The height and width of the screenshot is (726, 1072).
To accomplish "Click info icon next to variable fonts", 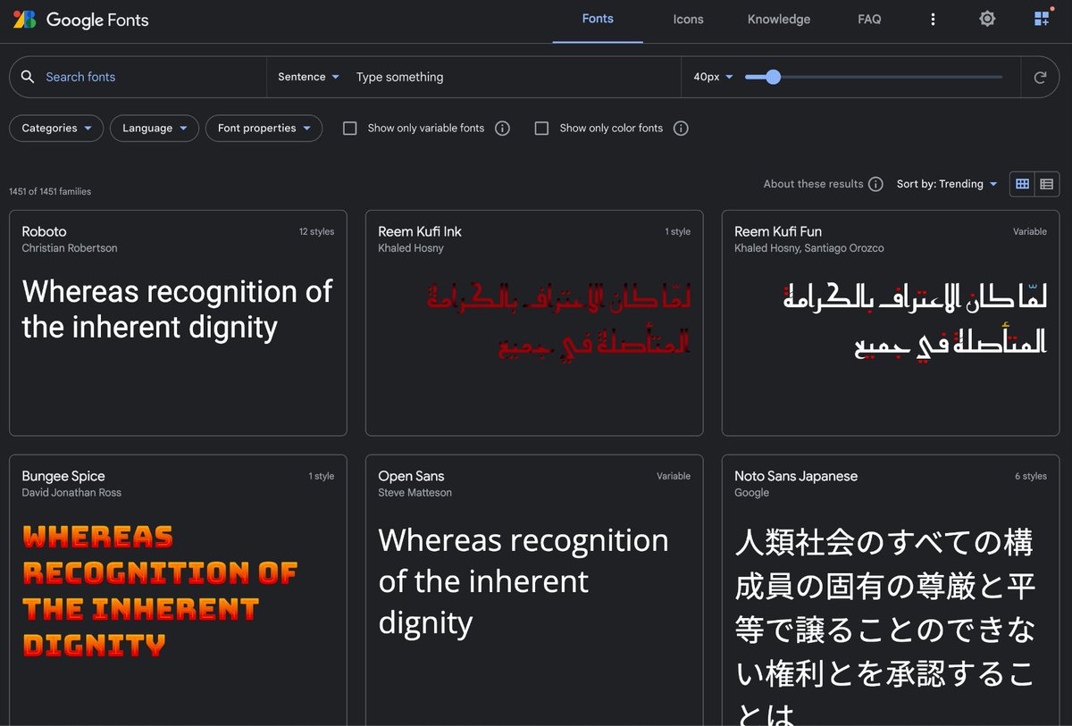I will pyautogui.click(x=502, y=129).
